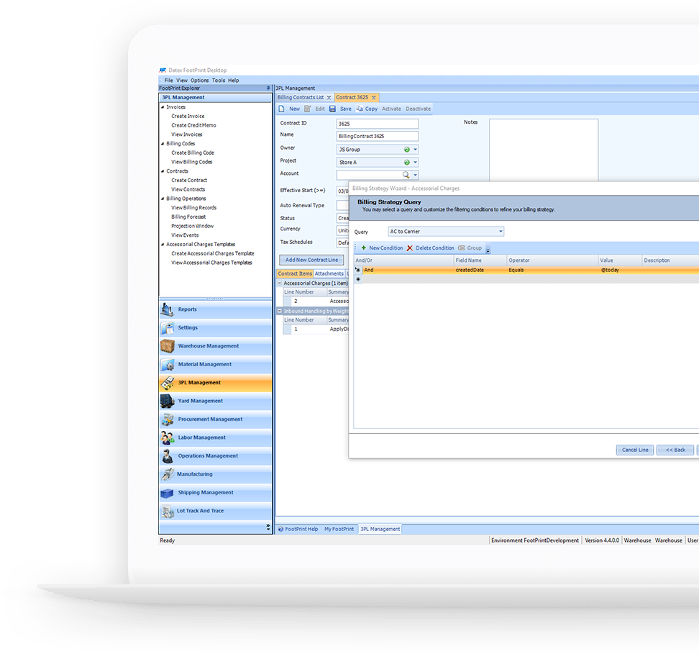699x657 pixels.
Task: Open Yard Management truck icon
Action: click(168, 401)
